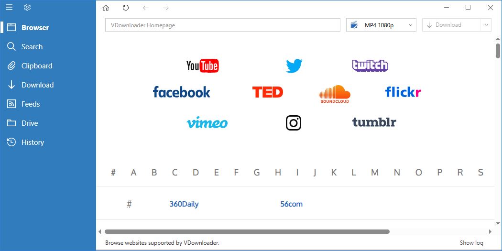
Task: Jump to index letter B
Action: (x=154, y=173)
